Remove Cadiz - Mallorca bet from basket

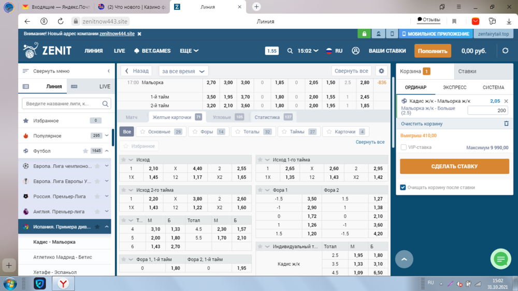[506, 101]
